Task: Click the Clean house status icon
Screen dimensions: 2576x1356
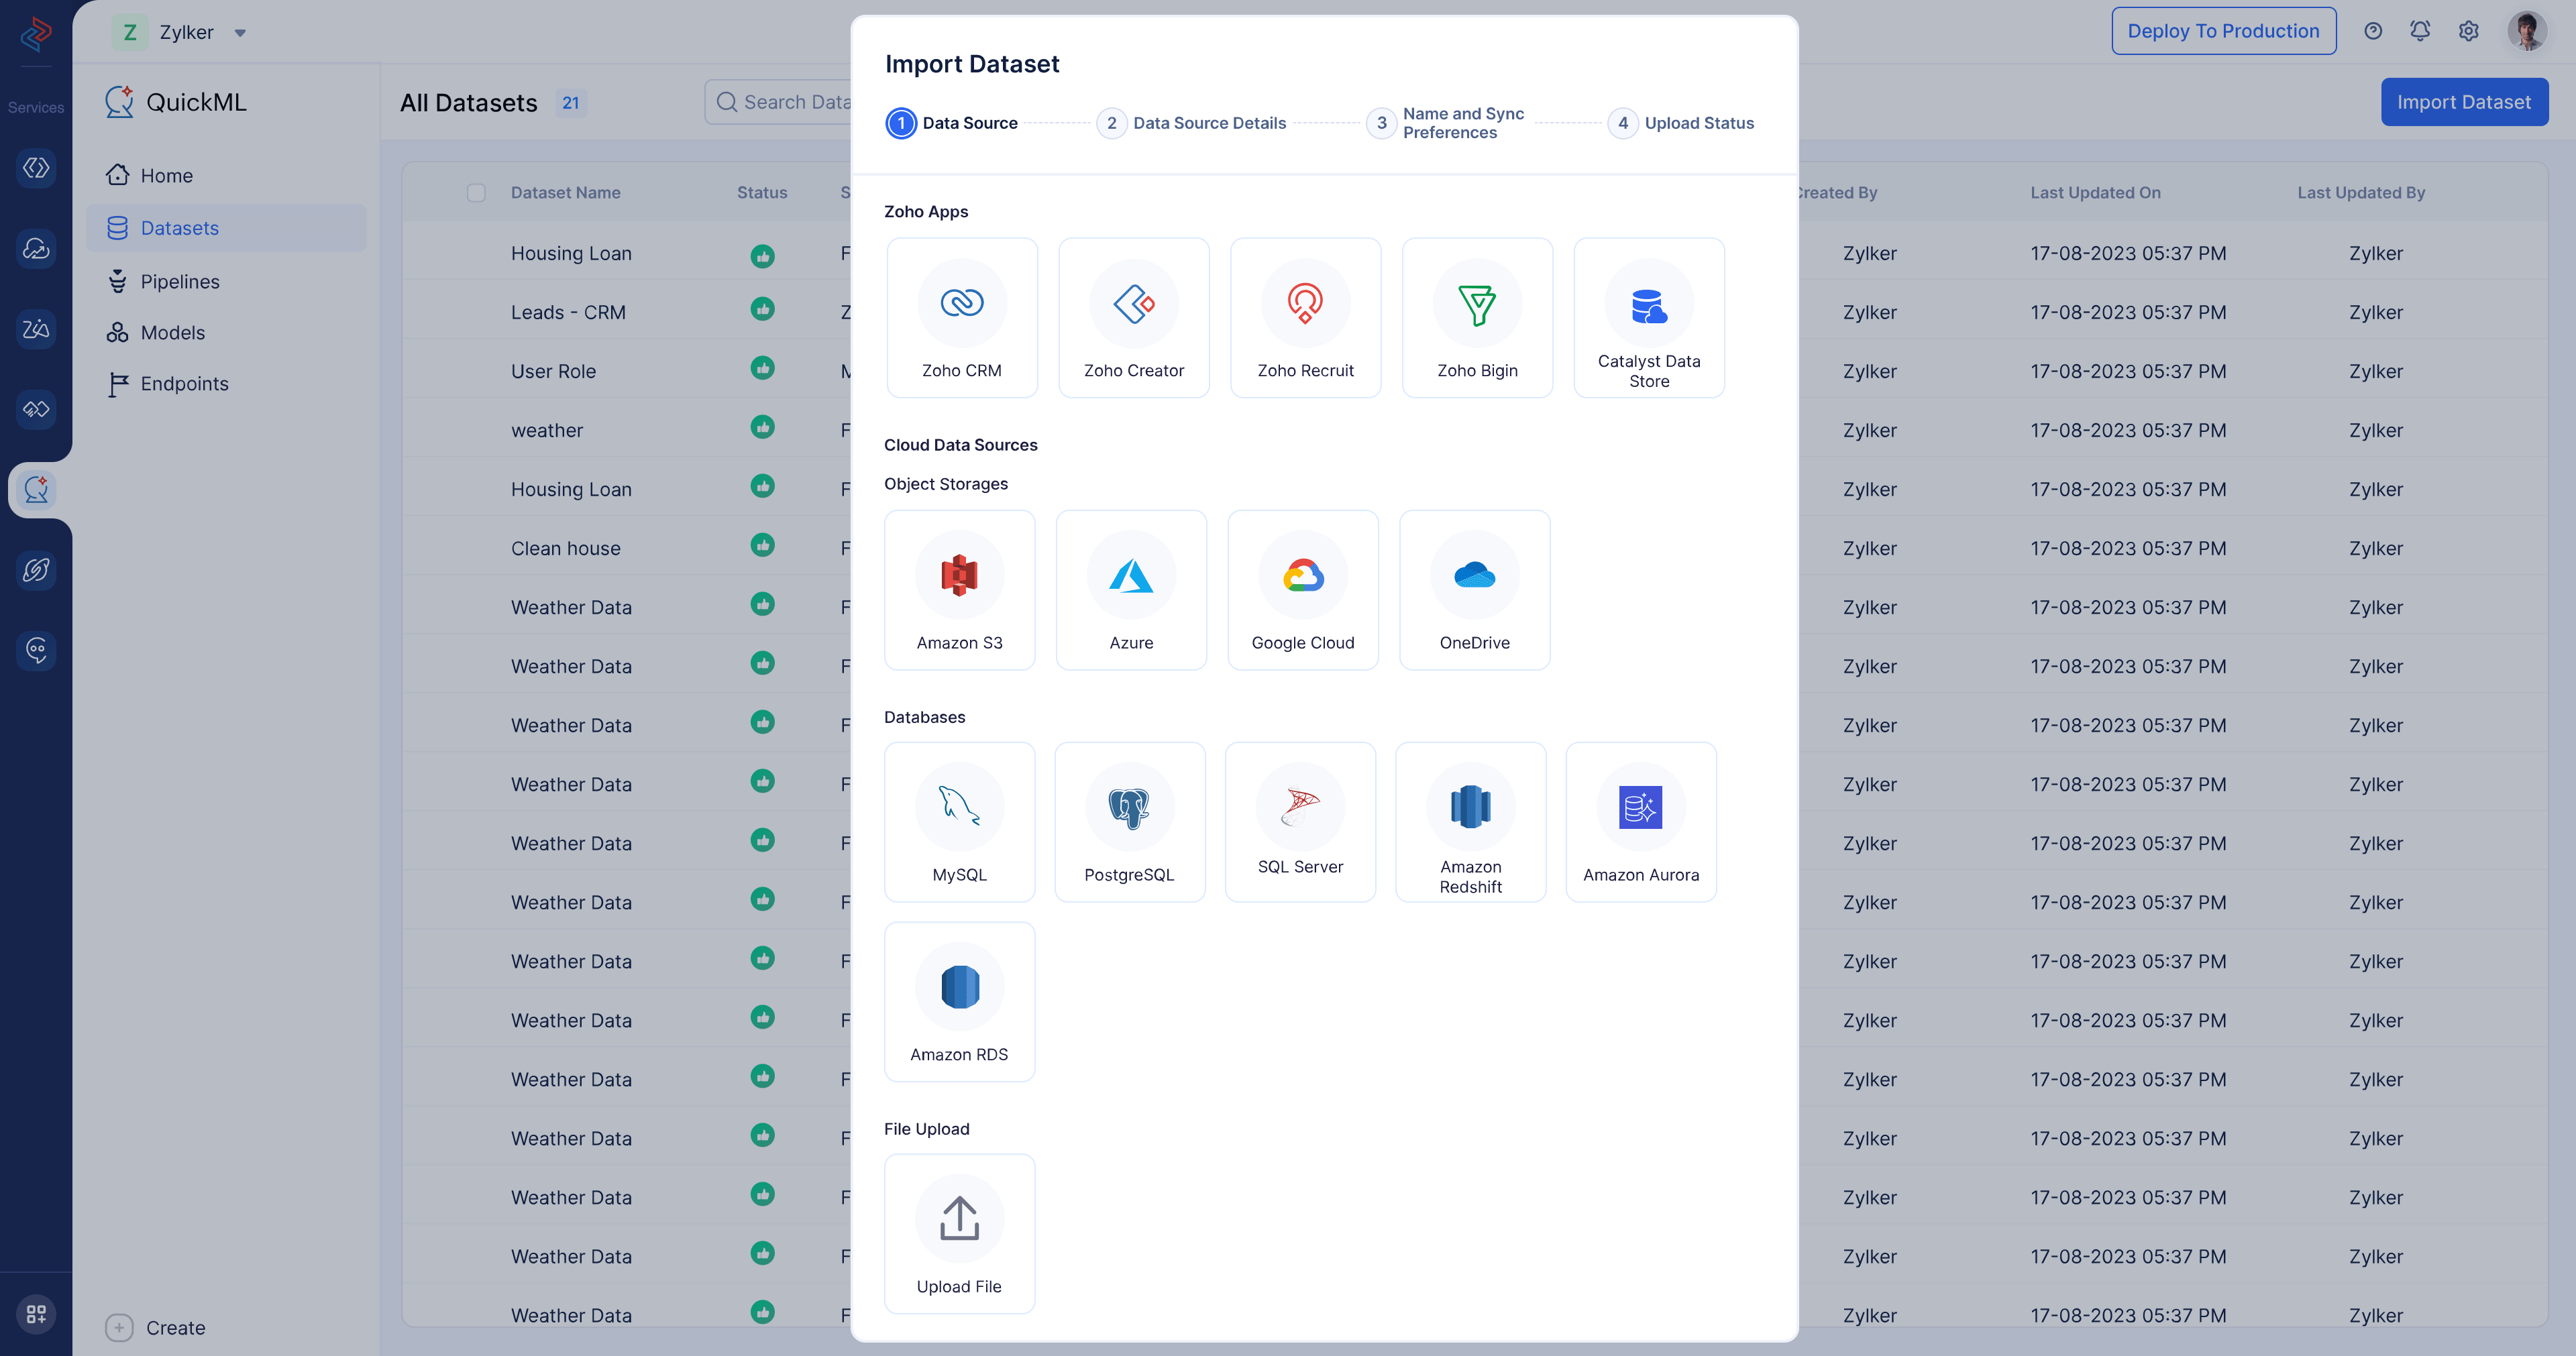Action: pyautogui.click(x=762, y=545)
